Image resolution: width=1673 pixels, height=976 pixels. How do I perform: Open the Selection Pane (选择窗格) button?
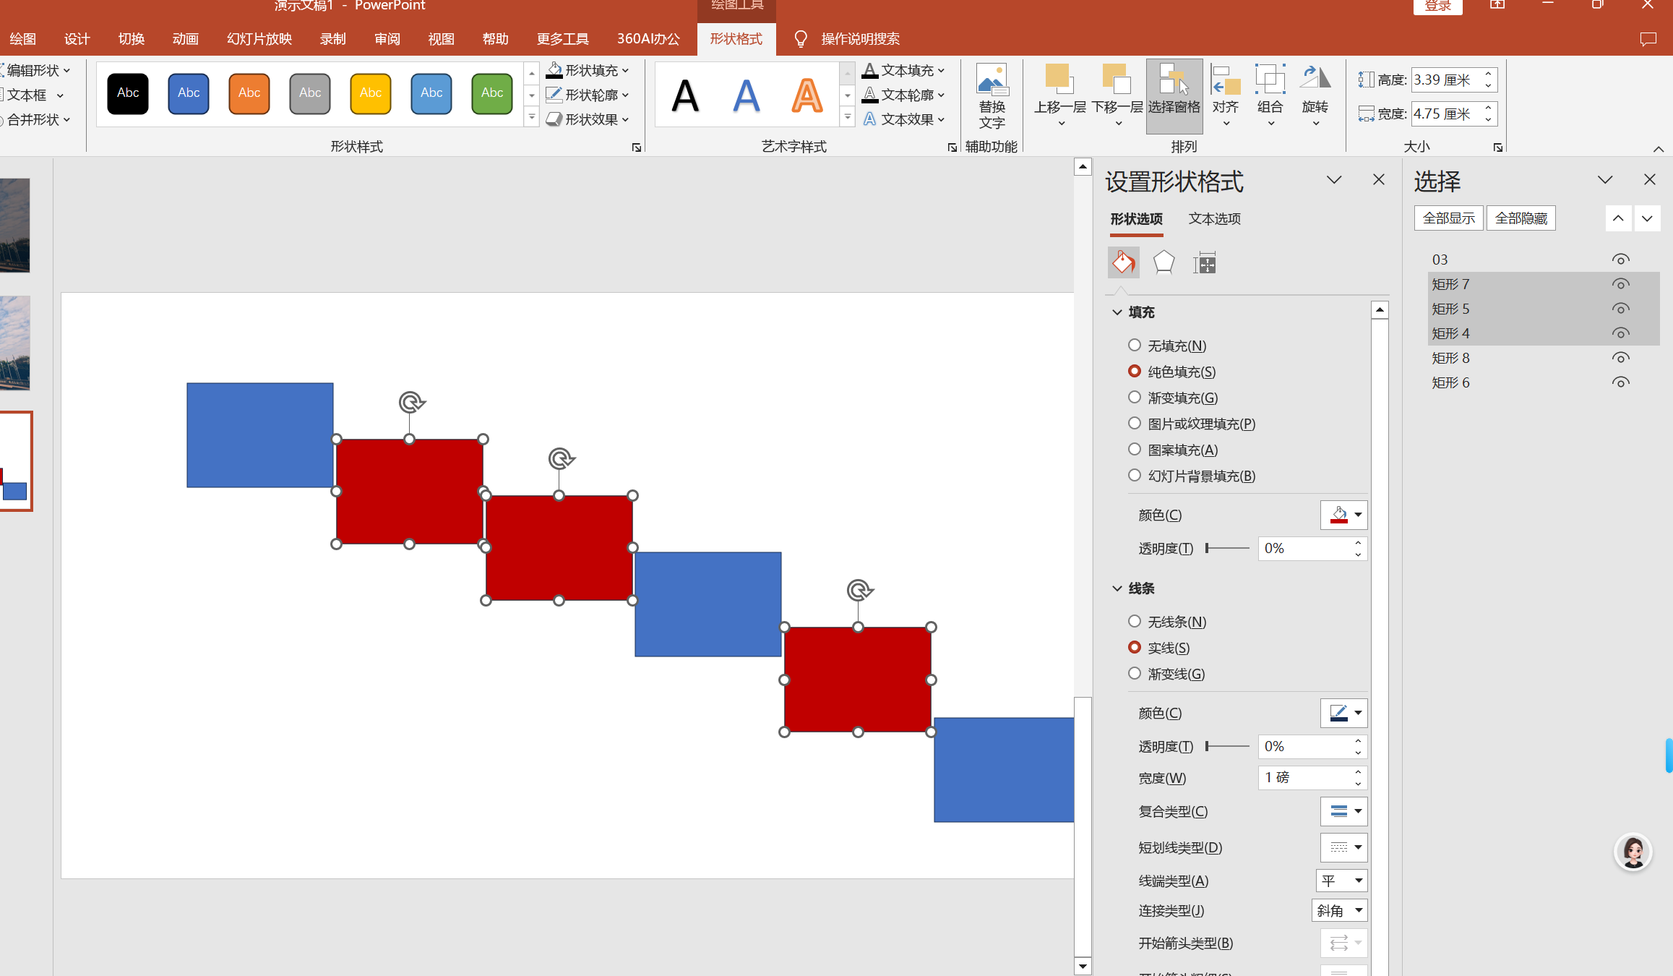(x=1174, y=95)
